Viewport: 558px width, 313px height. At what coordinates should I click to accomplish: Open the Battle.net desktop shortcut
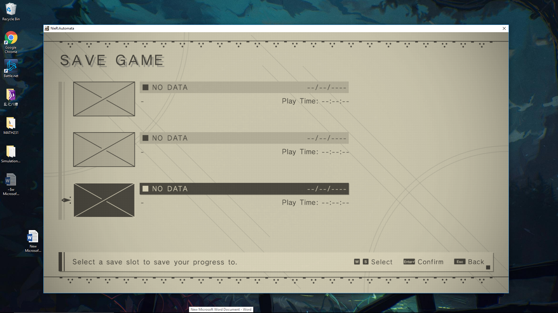pos(11,69)
